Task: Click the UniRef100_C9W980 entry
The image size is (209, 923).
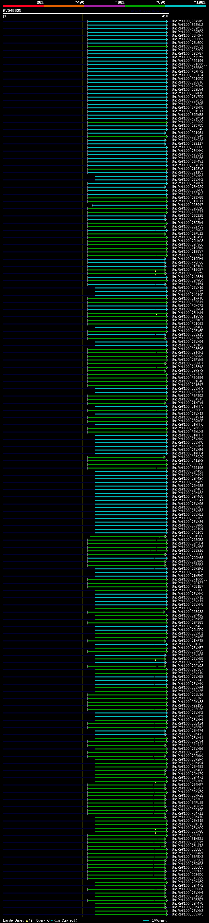Action: 187,536
